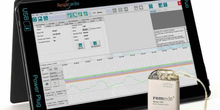Click the Concomitant Device value No
This screenshot has width=220, height=110.
pyautogui.click(x=55, y=41)
